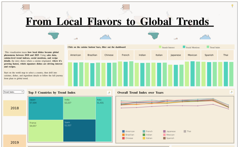
Task: Click the lightbulb icon at top right
Action: (x=232, y=6)
